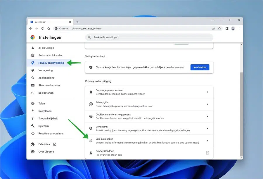Open 'Site-instellingen' row
The height and width of the screenshot is (179, 263).
tap(149, 141)
